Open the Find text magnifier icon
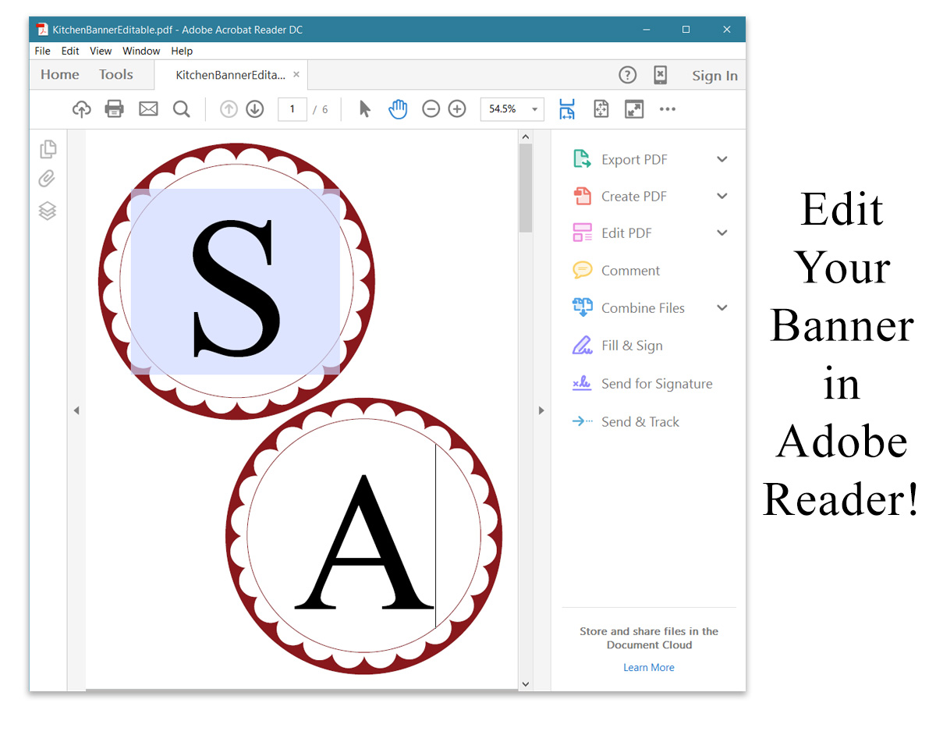This screenshot has width=936, height=749. (x=182, y=109)
